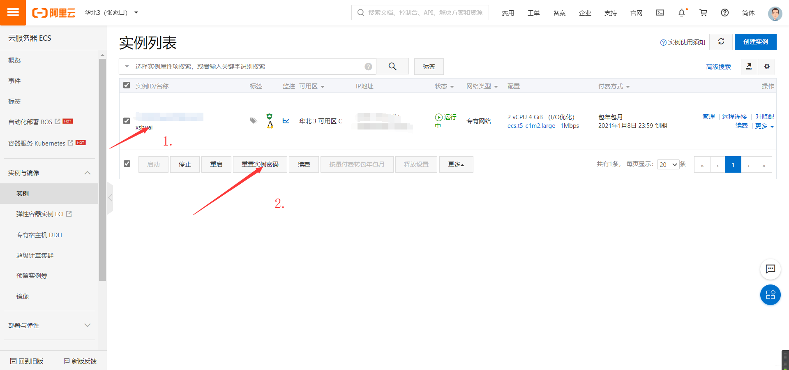Open the notifications bell
The height and width of the screenshot is (370, 789).
point(681,13)
